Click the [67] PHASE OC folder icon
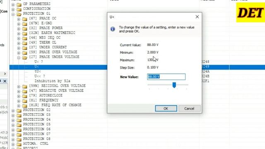The width and height of the screenshot is (265, 149). [25, 19]
